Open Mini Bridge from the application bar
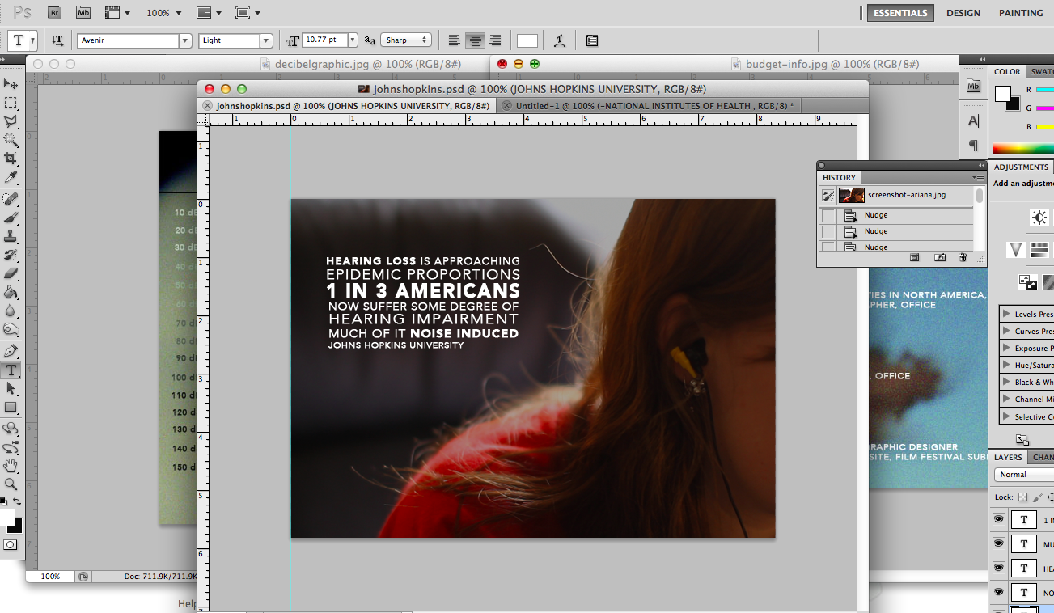The width and height of the screenshot is (1054, 613). pos(83,12)
